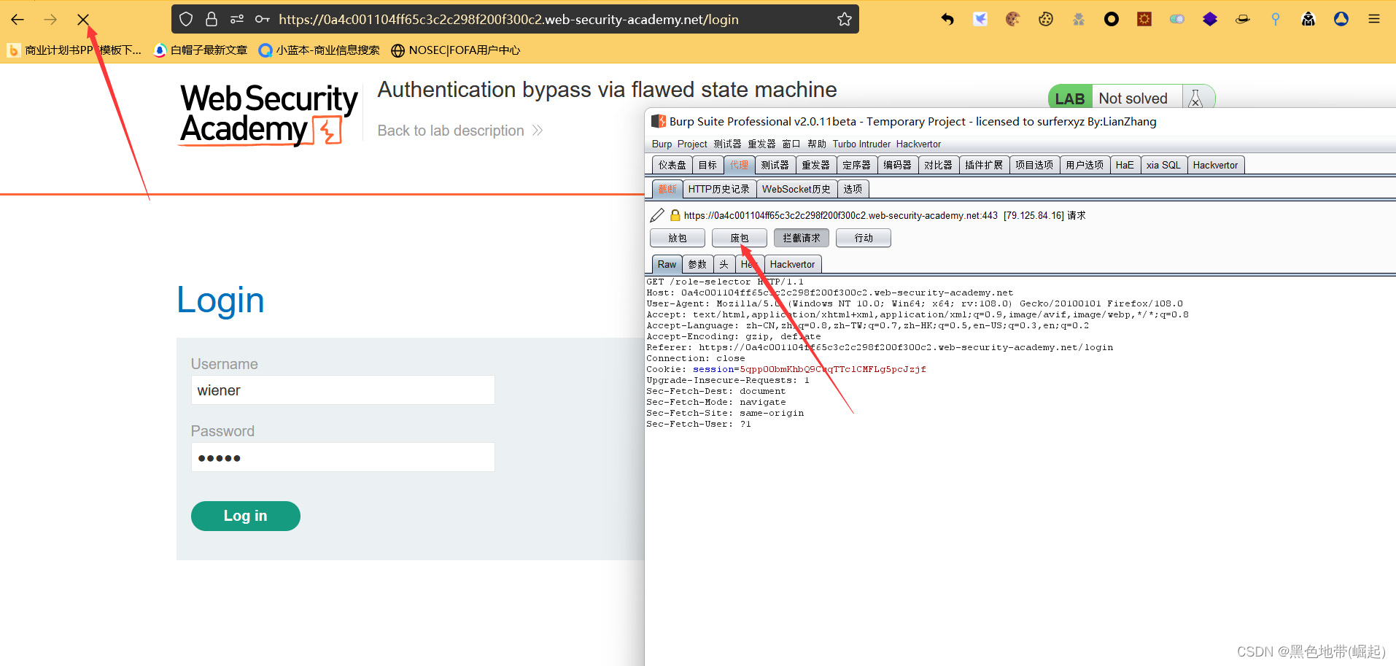This screenshot has width=1396, height=666.
Task: Open the 项目选项 tab
Action: (x=1034, y=165)
